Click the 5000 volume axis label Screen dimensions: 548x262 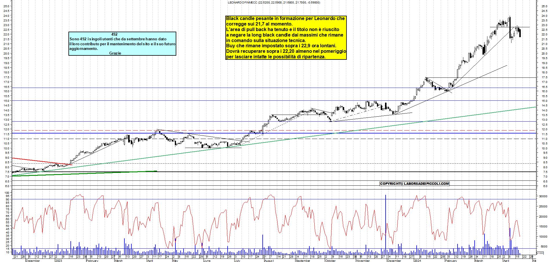point(544,247)
